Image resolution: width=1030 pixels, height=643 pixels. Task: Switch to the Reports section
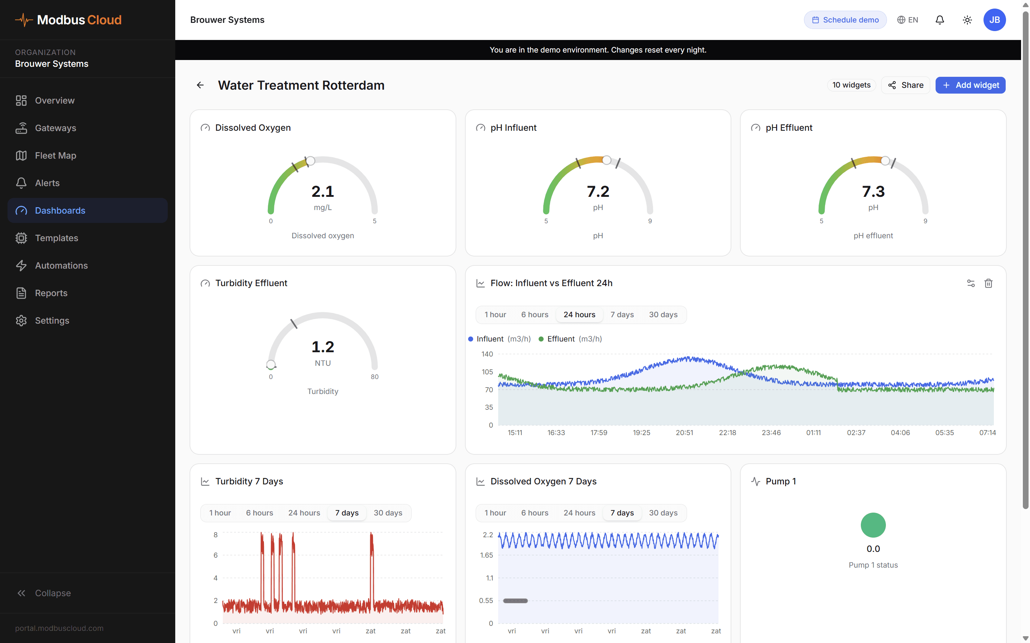click(x=51, y=293)
